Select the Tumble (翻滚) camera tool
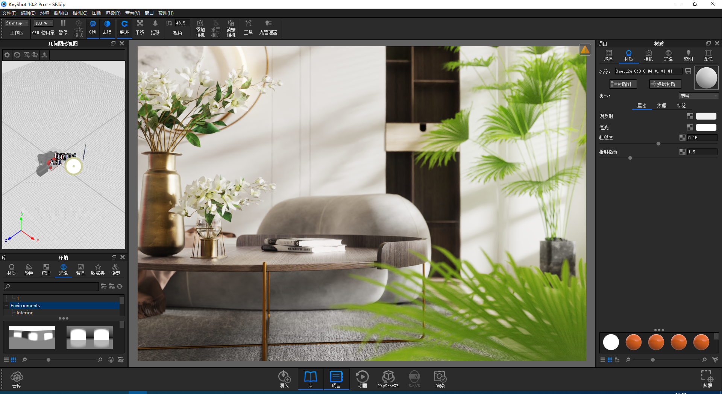 pyautogui.click(x=124, y=28)
